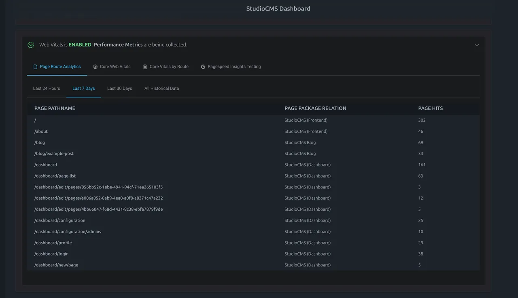This screenshot has height=298, width=518.
Task: Click the 10 page hits value
Action: 420,232
